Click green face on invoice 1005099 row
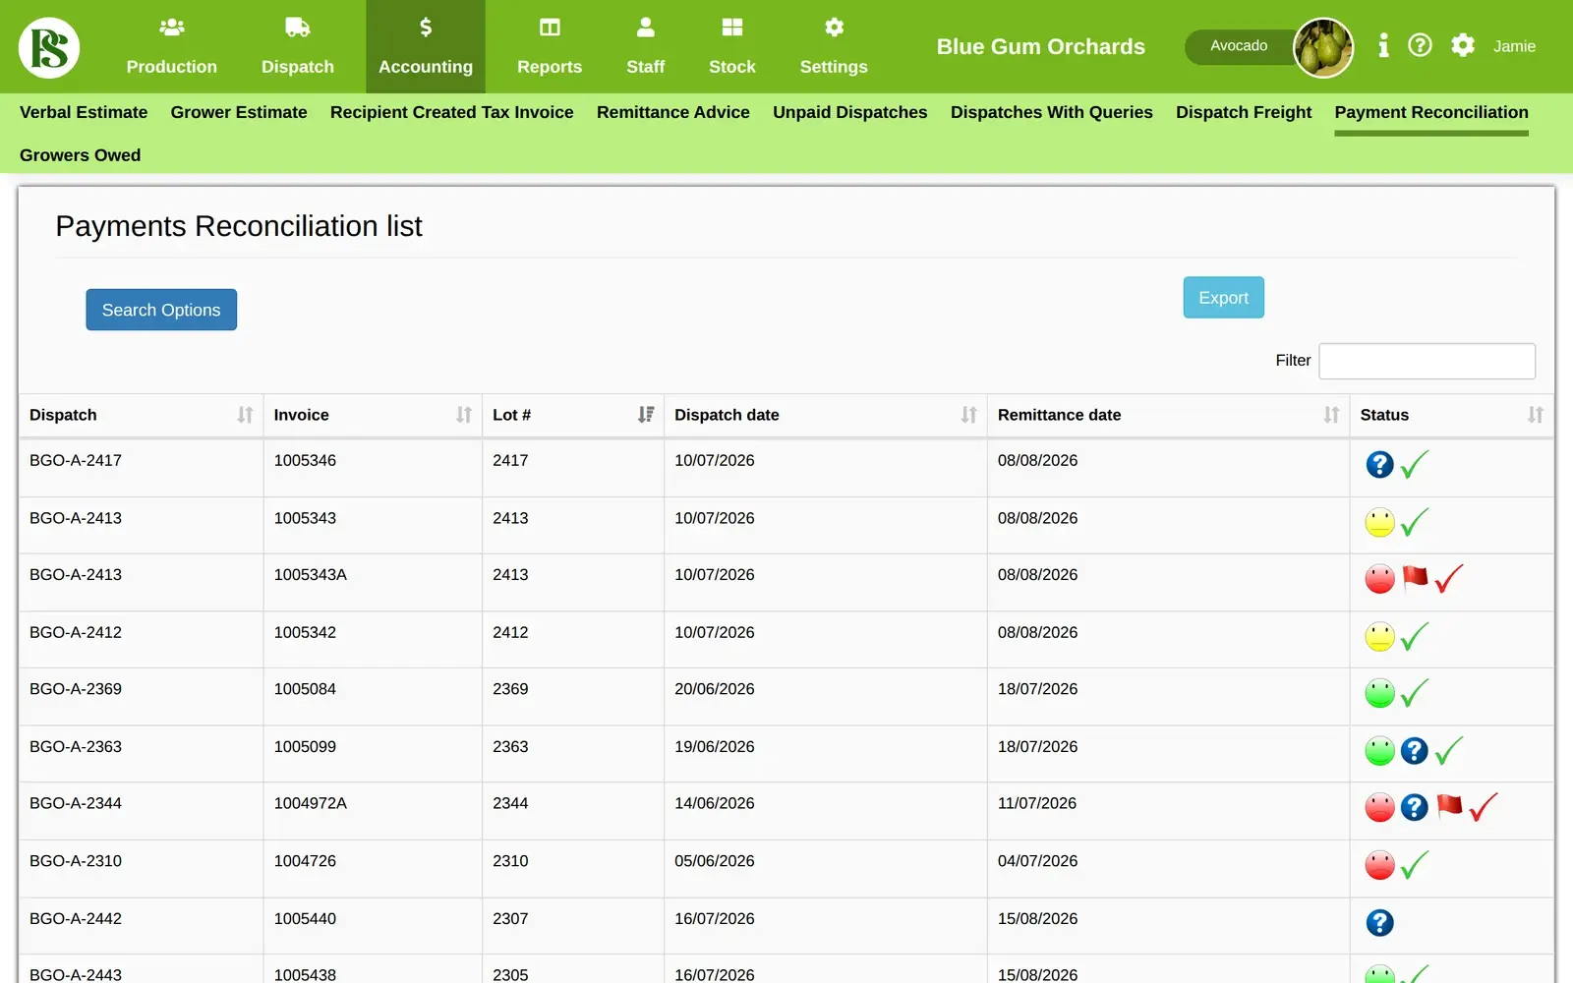The height and width of the screenshot is (983, 1573). pyautogui.click(x=1379, y=751)
